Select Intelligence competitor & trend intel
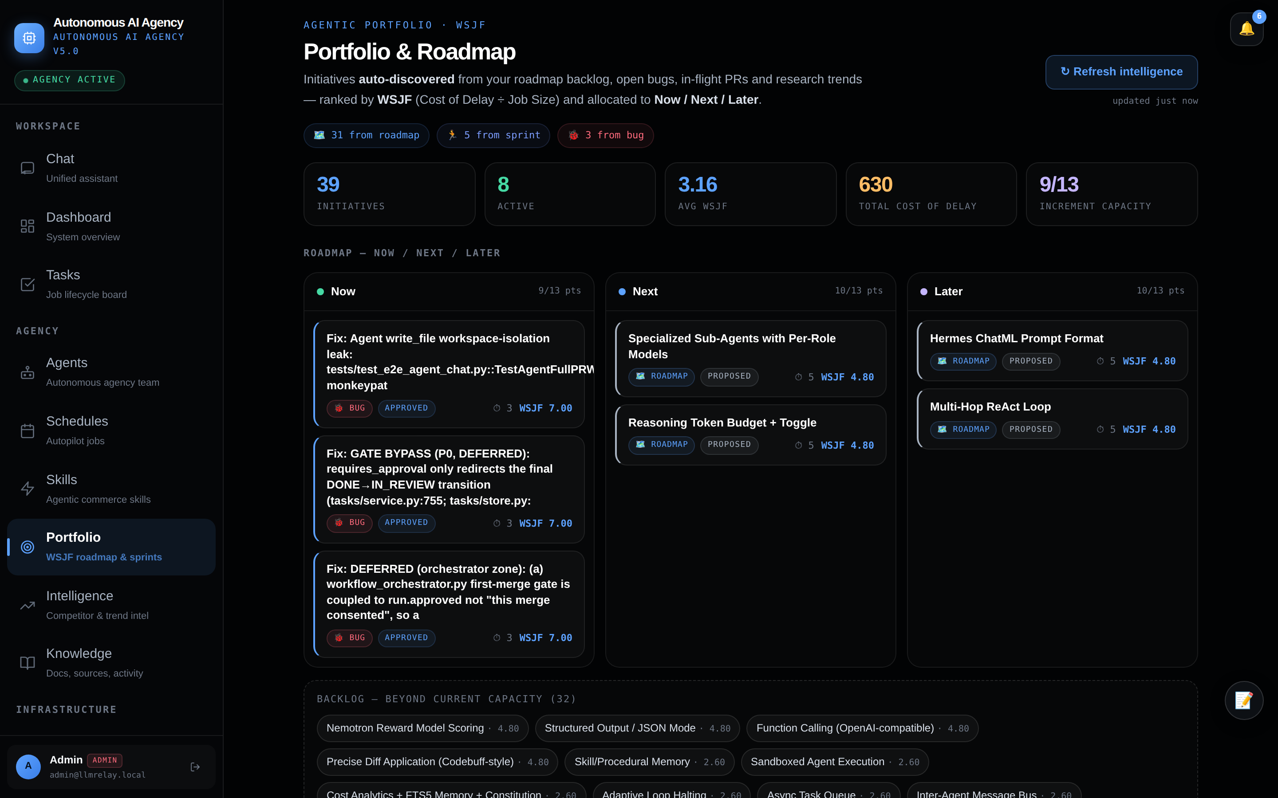Image resolution: width=1278 pixels, height=798 pixels. coord(111,605)
